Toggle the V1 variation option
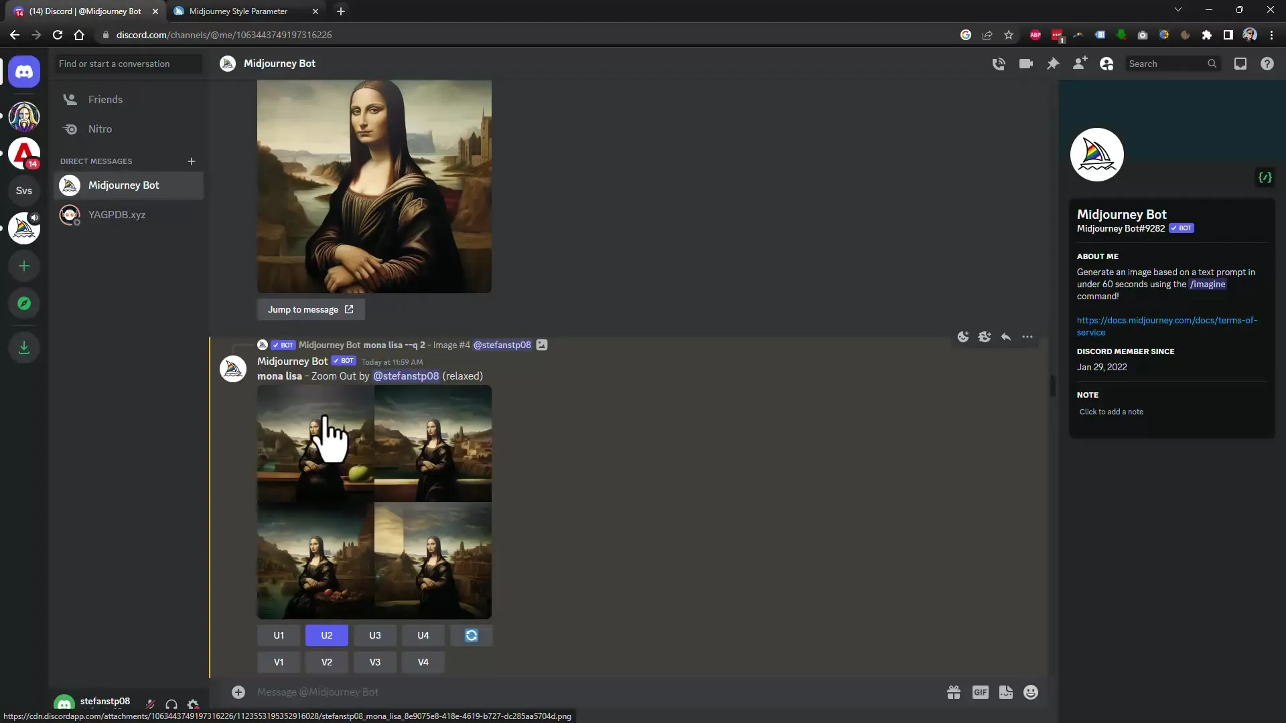The width and height of the screenshot is (1286, 723). (279, 662)
